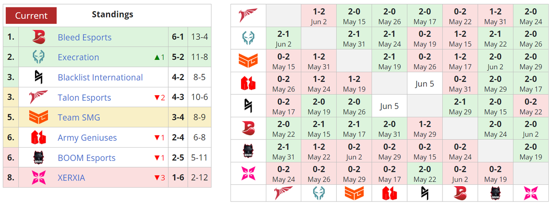Viewport: 552px width, 206px height.
Task: Click the BOOM Esports logo in standings
Action: pyautogui.click(x=39, y=158)
